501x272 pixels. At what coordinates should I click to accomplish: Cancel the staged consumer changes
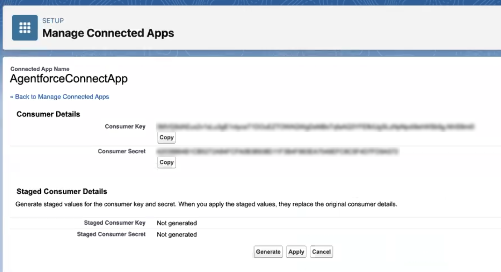coord(321,252)
